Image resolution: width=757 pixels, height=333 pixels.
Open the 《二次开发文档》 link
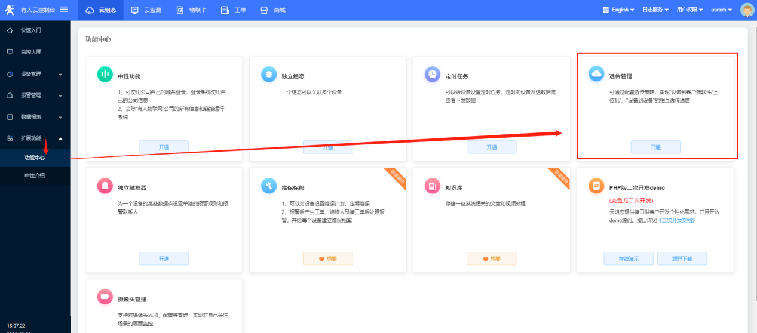point(676,220)
